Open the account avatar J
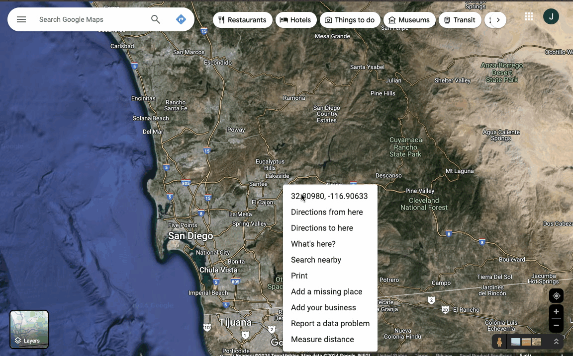This screenshot has height=356, width=573. point(551,16)
